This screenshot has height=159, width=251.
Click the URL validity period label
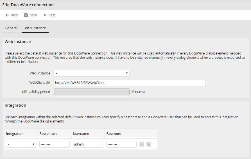coord(36,92)
